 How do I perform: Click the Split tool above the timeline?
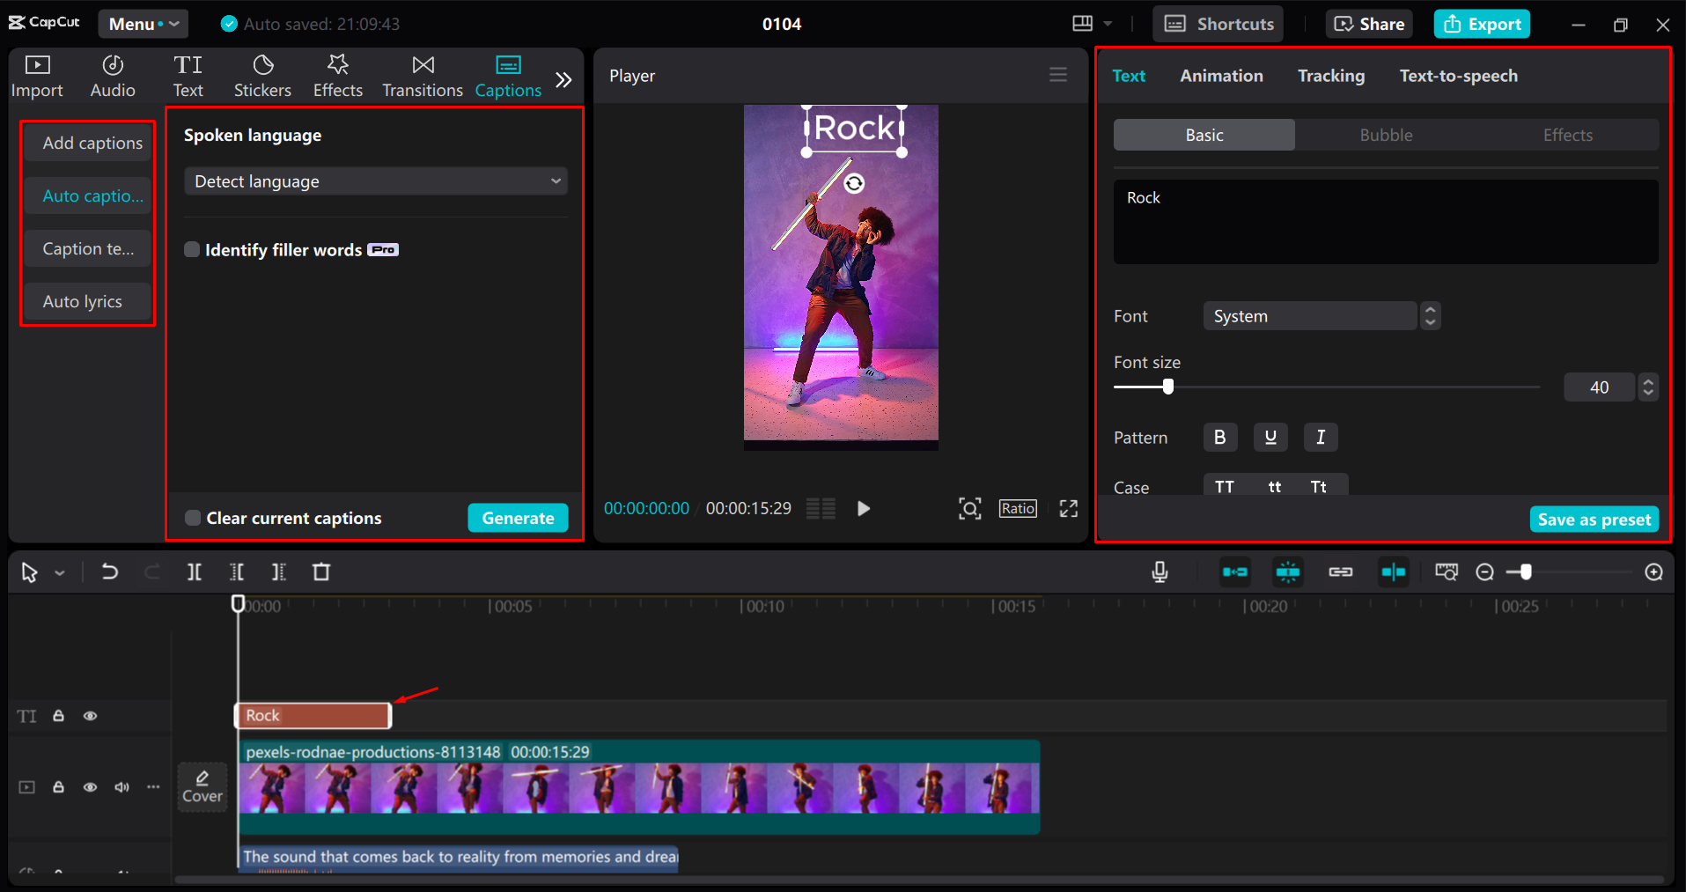[x=194, y=571]
